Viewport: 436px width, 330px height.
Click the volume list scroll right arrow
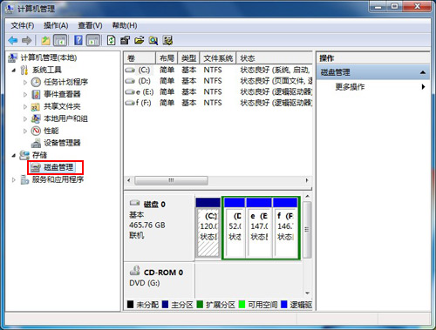(307, 180)
